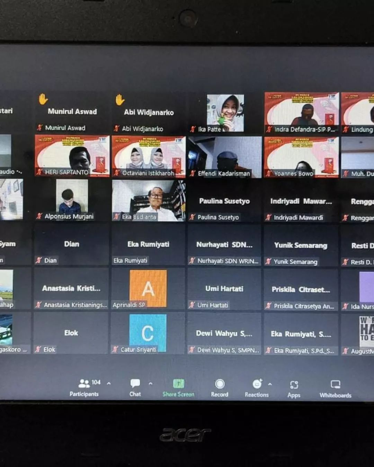The height and width of the screenshot is (467, 374).
Task: Click Catur Sriyanti's blue 'C' avatar
Action: click(148, 332)
